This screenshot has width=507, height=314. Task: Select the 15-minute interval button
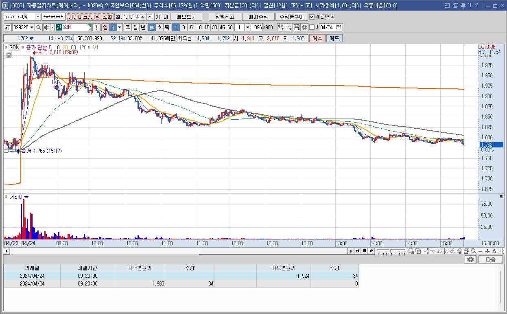tap(207, 27)
